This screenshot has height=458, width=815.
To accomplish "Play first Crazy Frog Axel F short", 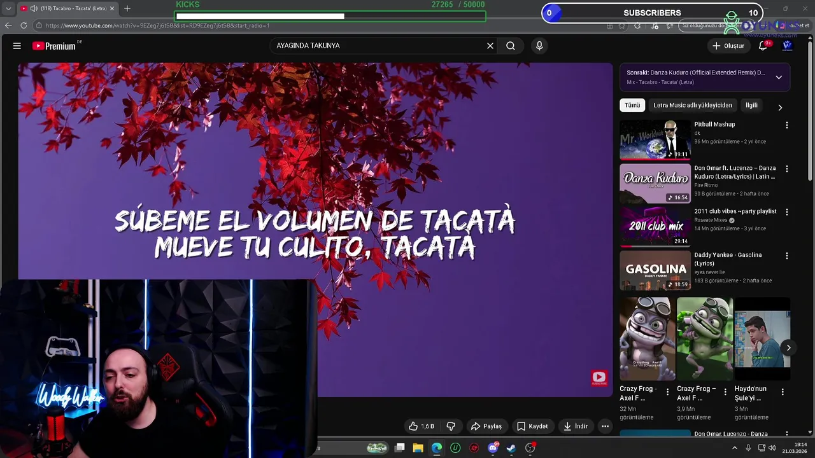I will pos(648,339).
